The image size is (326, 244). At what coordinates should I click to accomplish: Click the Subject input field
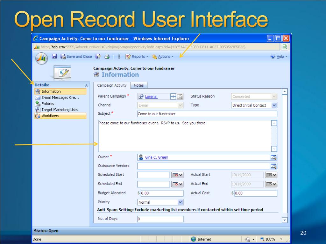click(x=207, y=114)
